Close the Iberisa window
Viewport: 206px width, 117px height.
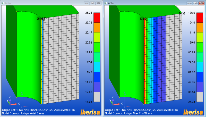(x=98, y=3)
